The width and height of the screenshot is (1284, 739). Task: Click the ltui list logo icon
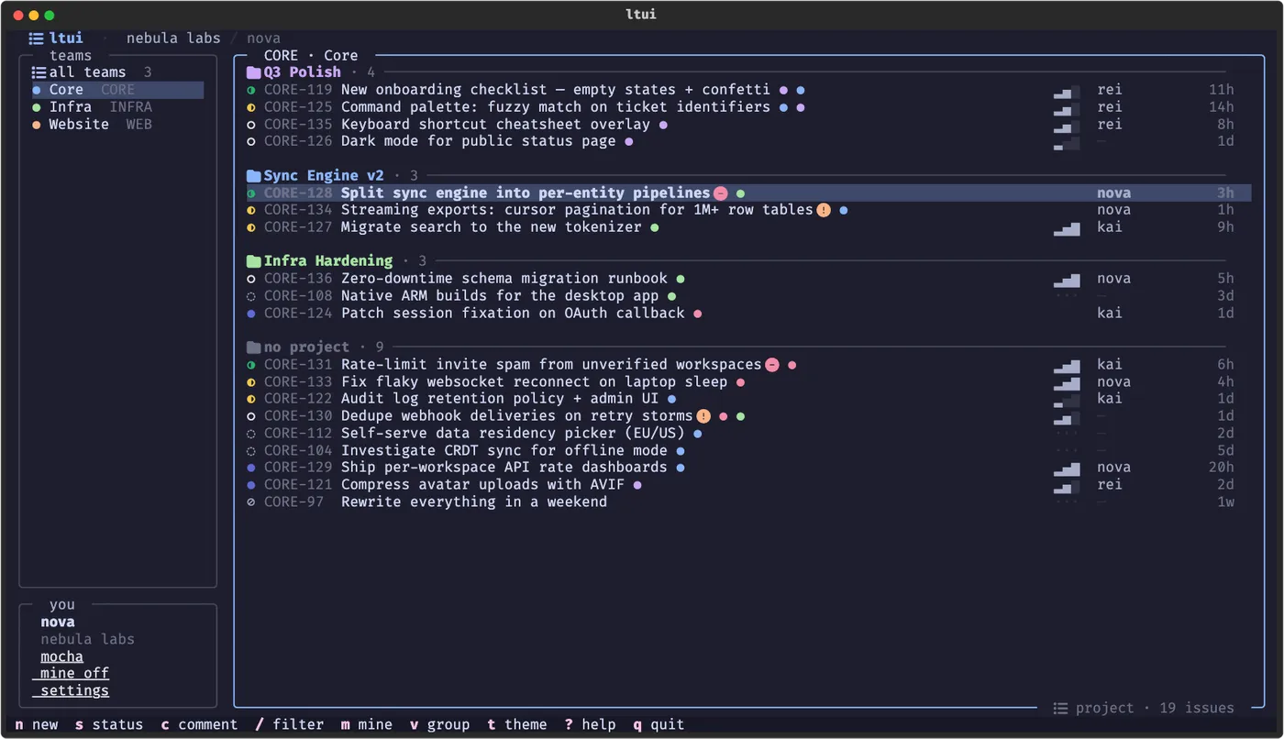tap(36, 38)
